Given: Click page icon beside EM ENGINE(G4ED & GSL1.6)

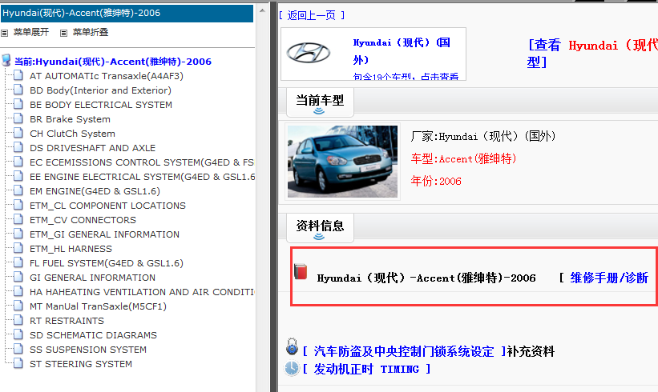Looking at the screenshot, I should [x=18, y=190].
